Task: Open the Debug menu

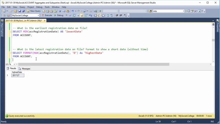Action: (x=39, y=7)
